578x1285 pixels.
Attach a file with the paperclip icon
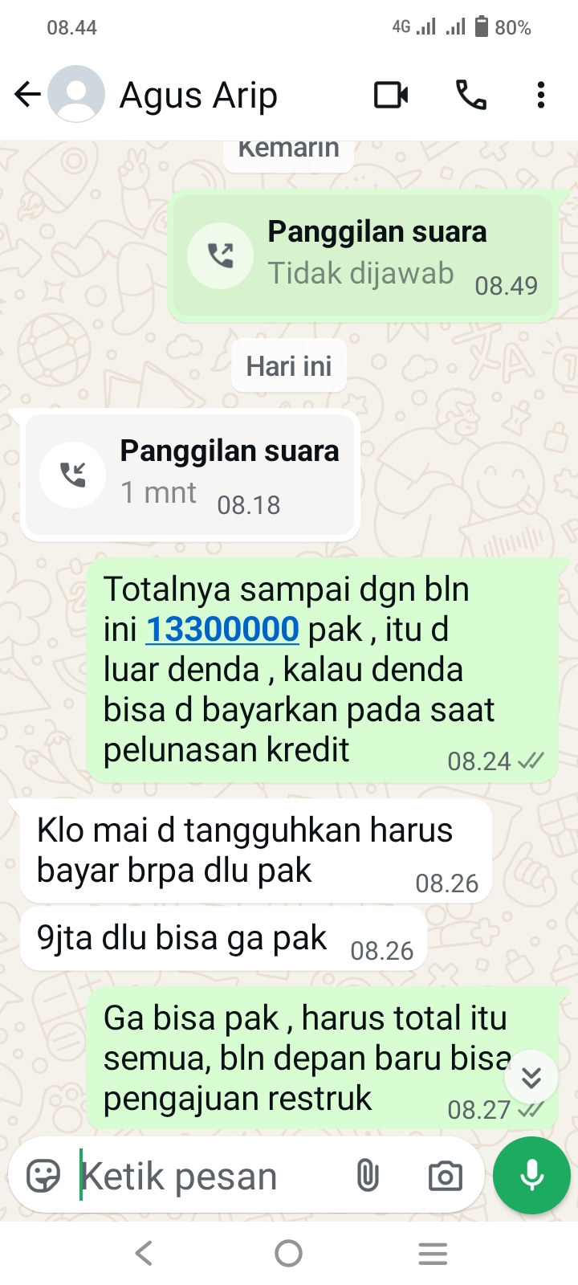click(368, 1176)
